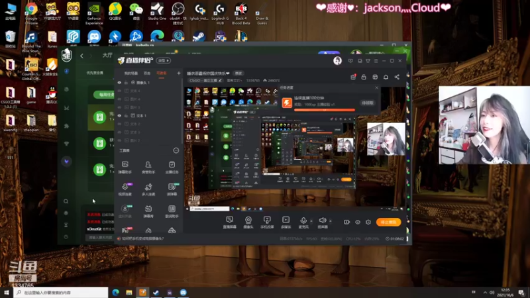Toggle the preview eye icon in bottom bar
The width and height of the screenshot is (530, 298).
tap(358, 222)
